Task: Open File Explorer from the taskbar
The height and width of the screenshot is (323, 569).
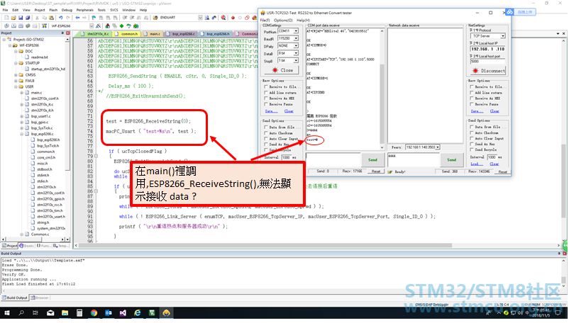Action: 65,313
